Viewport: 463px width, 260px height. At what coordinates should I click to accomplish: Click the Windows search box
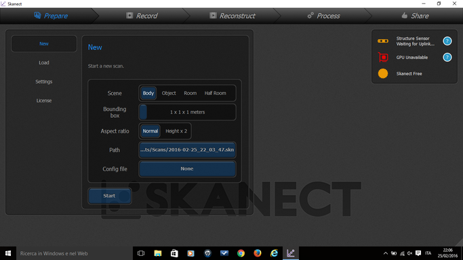75,253
